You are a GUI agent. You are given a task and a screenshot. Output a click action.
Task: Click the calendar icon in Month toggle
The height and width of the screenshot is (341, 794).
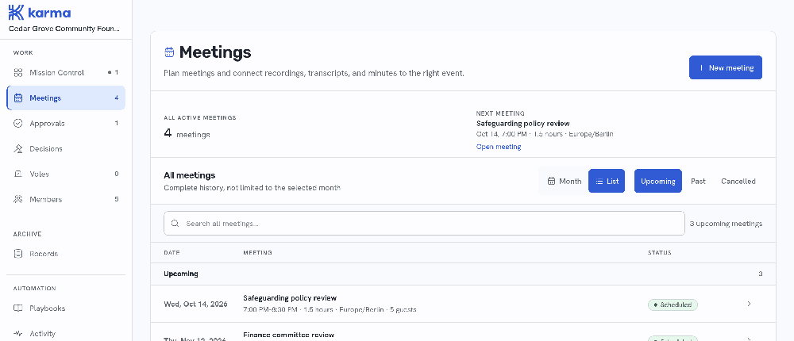552,181
